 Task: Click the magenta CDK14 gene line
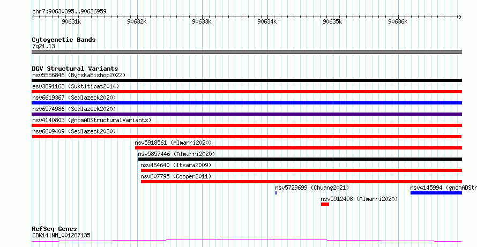point(247,241)
